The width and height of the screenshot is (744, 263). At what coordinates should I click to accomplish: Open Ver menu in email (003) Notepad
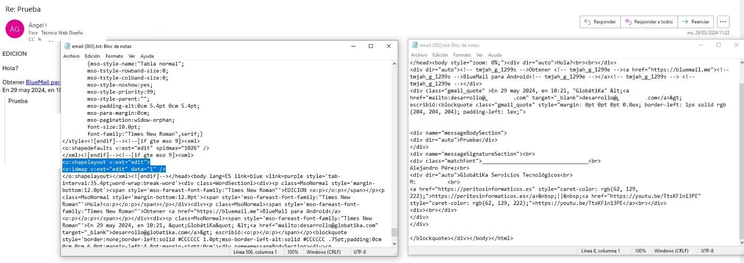coord(132,56)
